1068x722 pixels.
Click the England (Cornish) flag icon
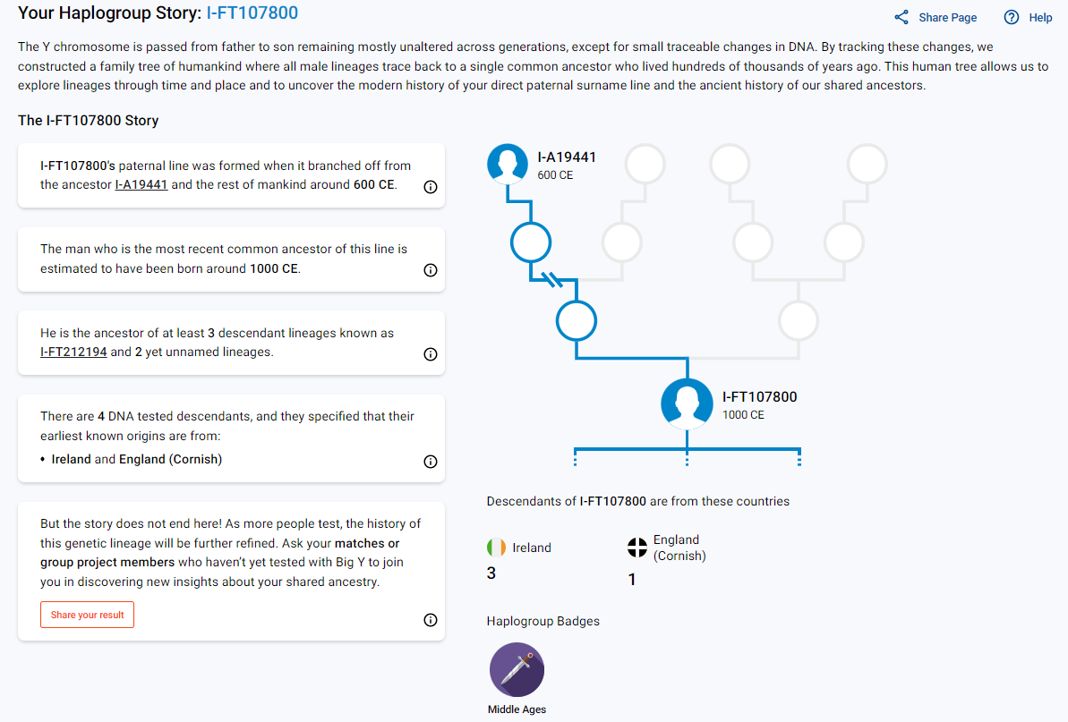pos(637,548)
